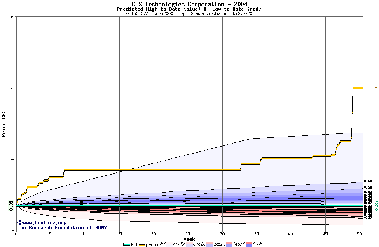The image size is (379, 247).
Task: Click the orange "2" final high value
Action: [x=377, y=88]
